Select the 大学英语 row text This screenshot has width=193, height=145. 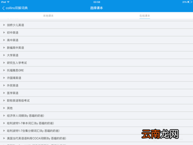click(13, 55)
